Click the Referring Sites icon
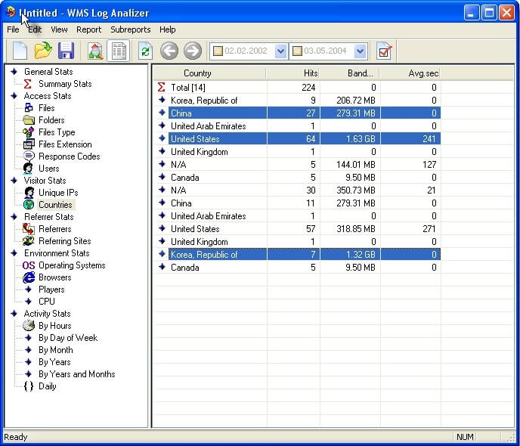The height and width of the screenshot is (446, 520). click(29, 240)
